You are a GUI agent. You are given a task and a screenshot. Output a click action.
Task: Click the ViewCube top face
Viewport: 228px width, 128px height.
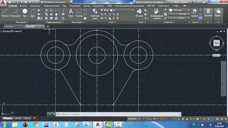pos(217,43)
